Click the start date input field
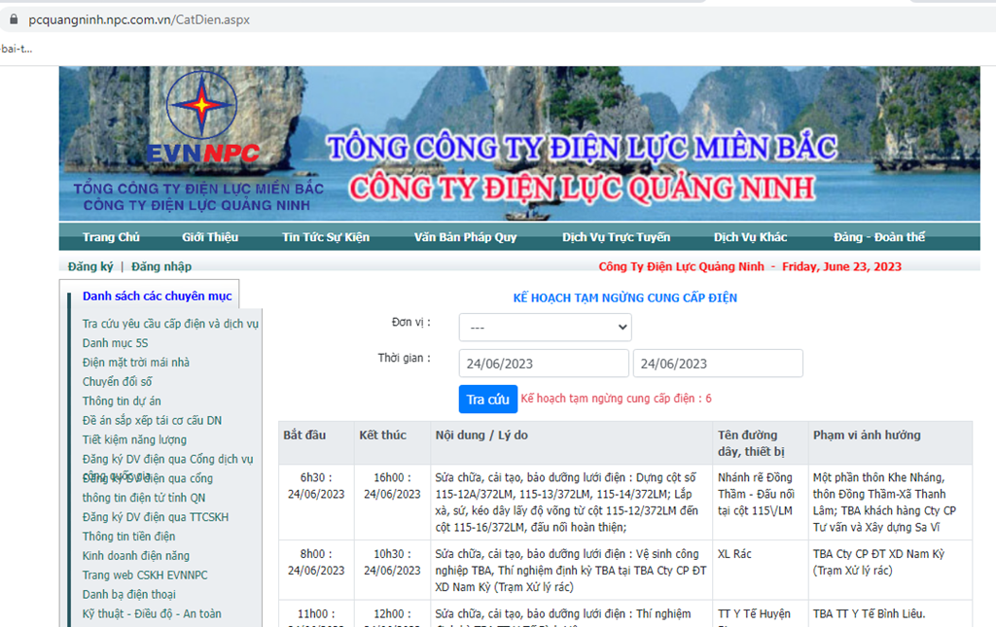 point(544,364)
